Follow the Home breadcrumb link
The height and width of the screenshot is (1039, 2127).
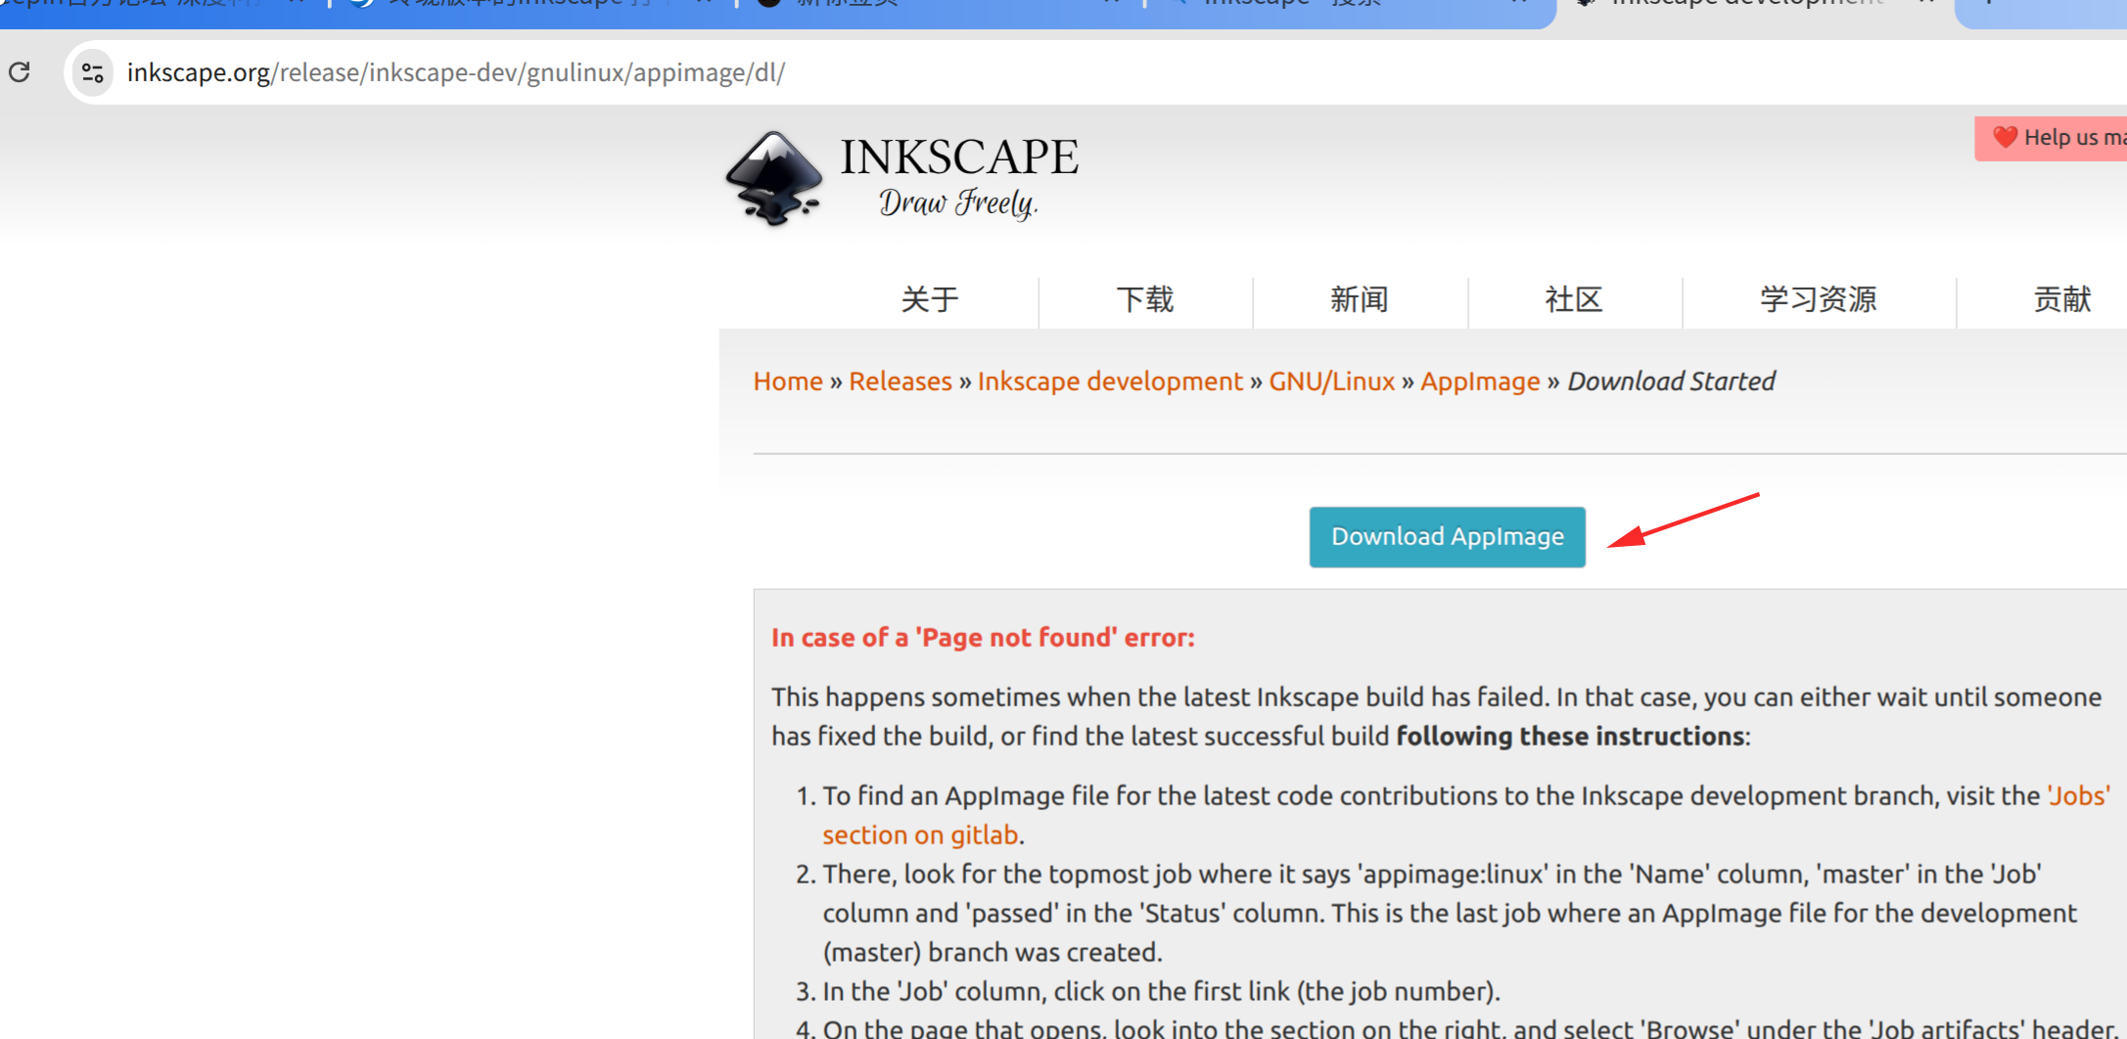click(788, 382)
